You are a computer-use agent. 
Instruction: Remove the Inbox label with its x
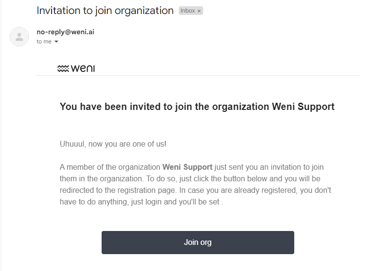199,11
